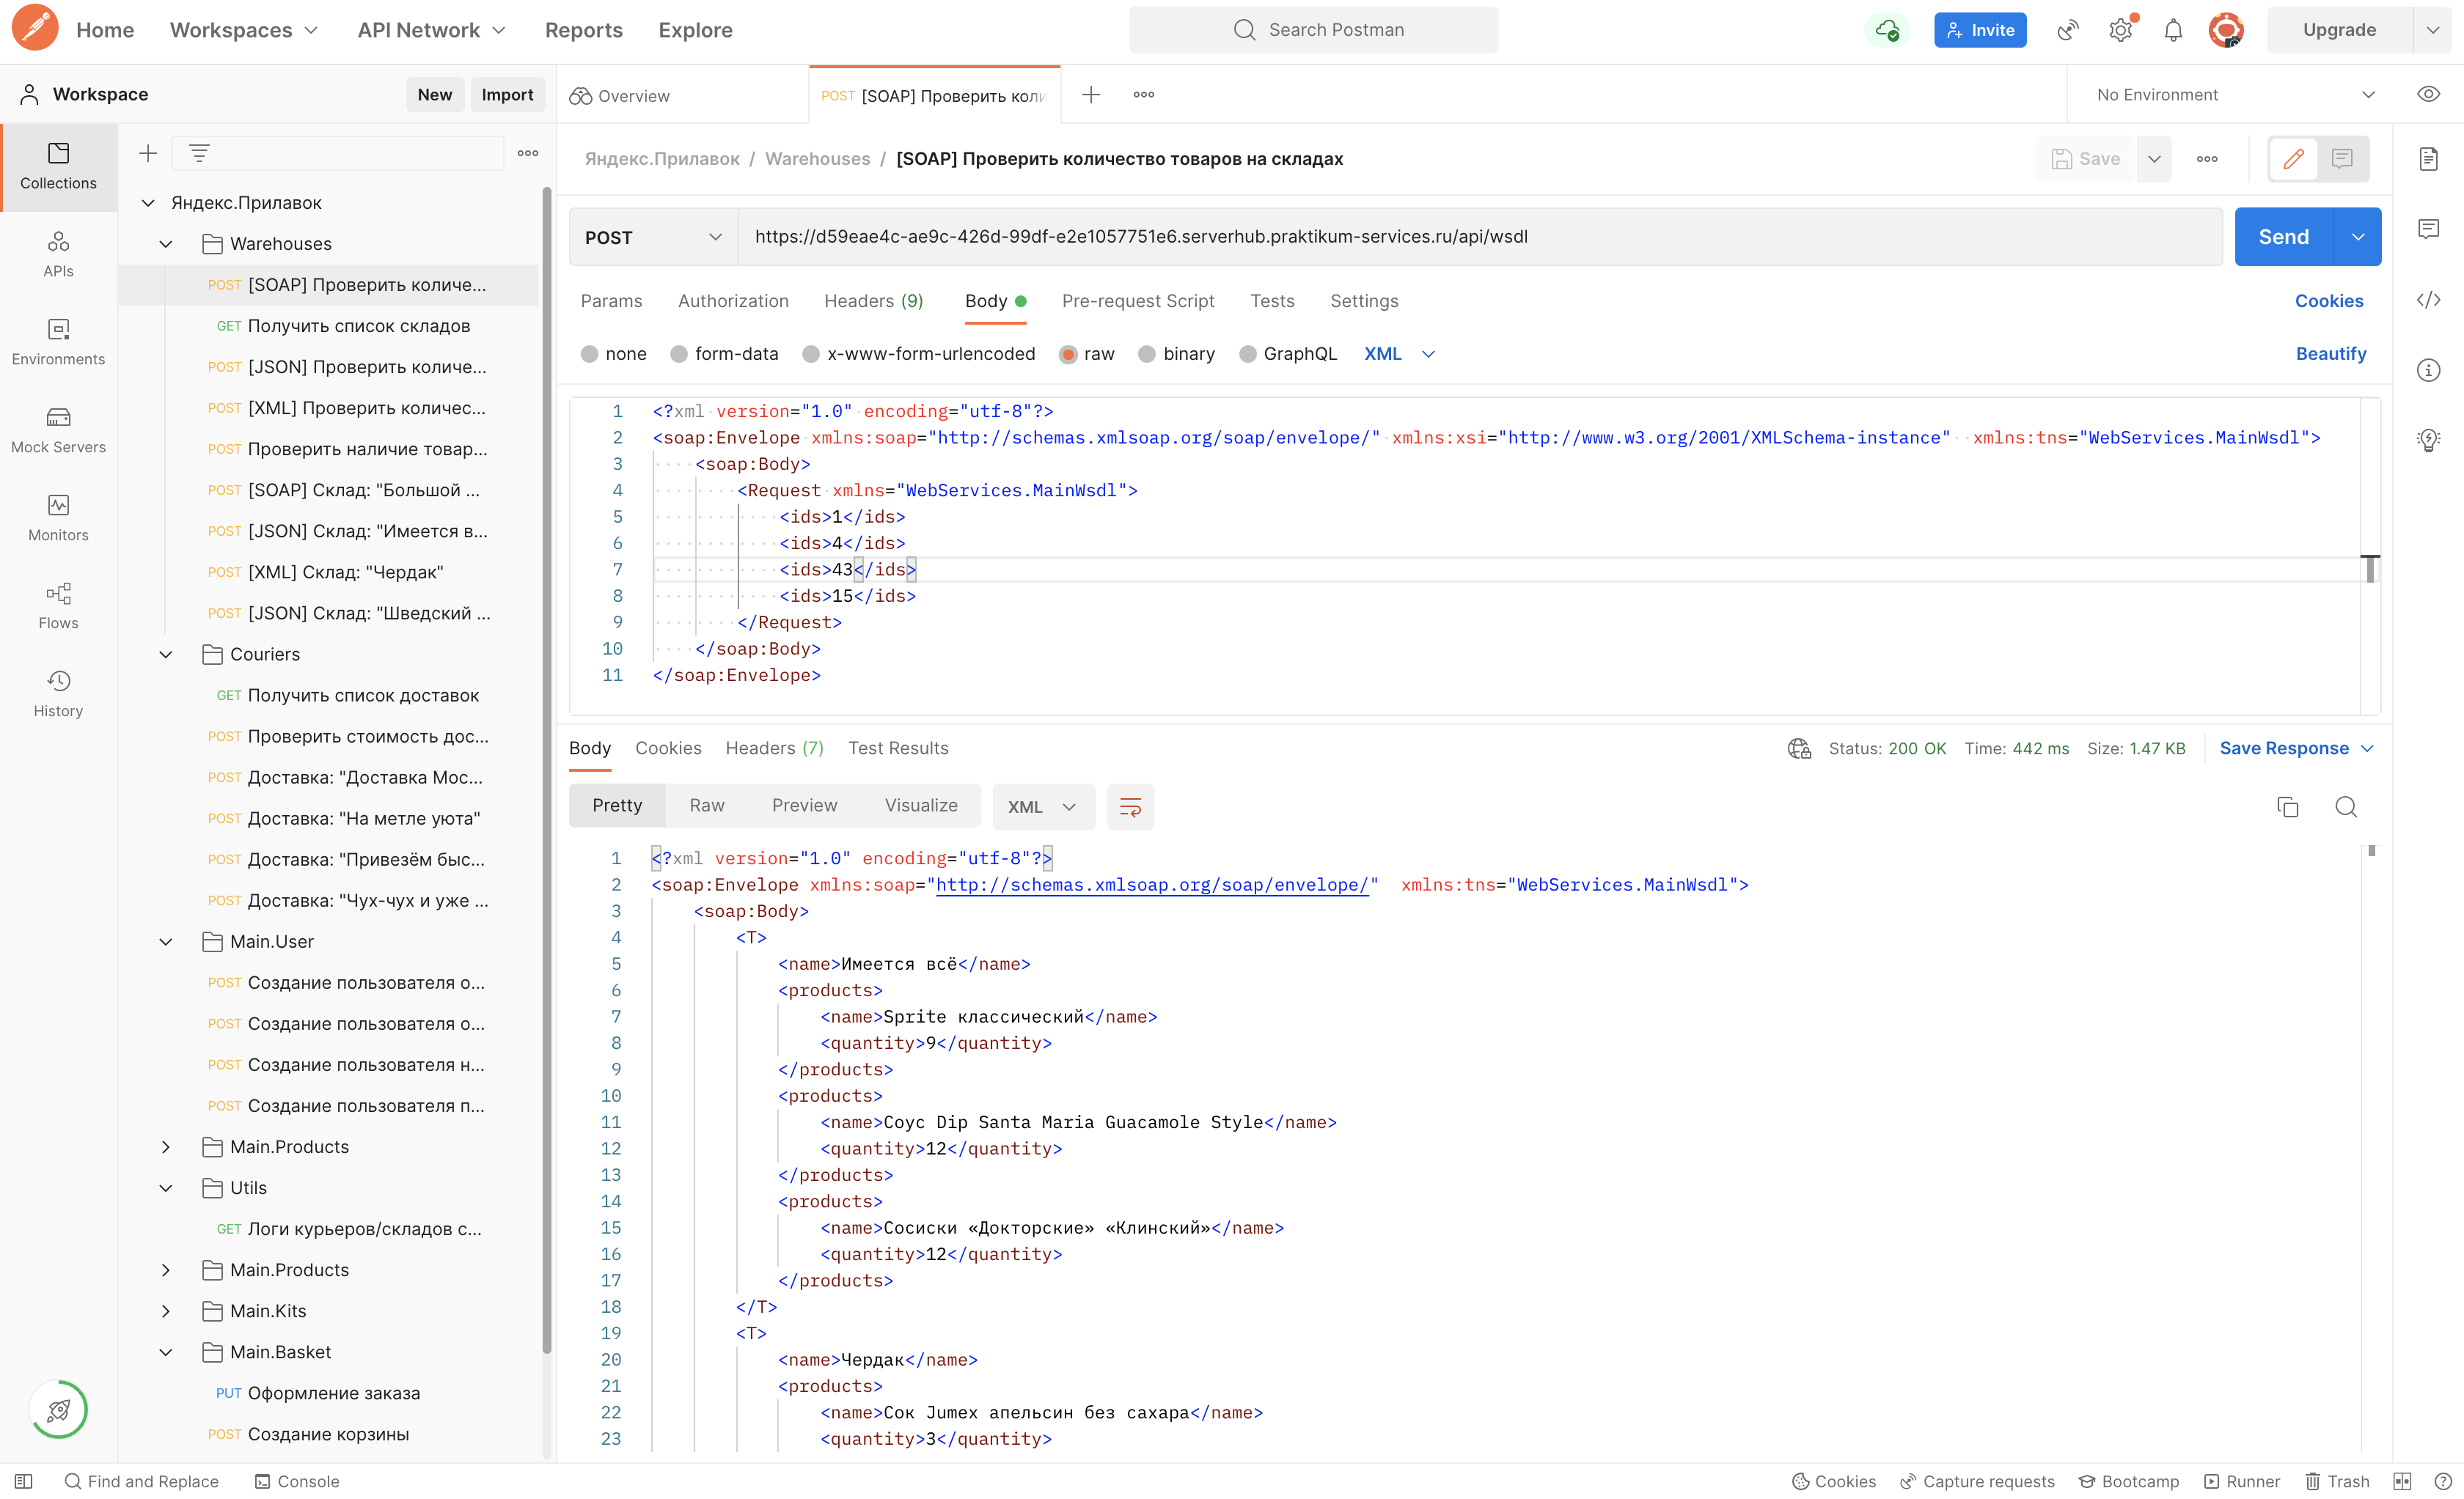Image resolution: width=2464 pixels, height=1499 pixels.
Task: Select the raw body radio button
Action: [x=1068, y=354]
